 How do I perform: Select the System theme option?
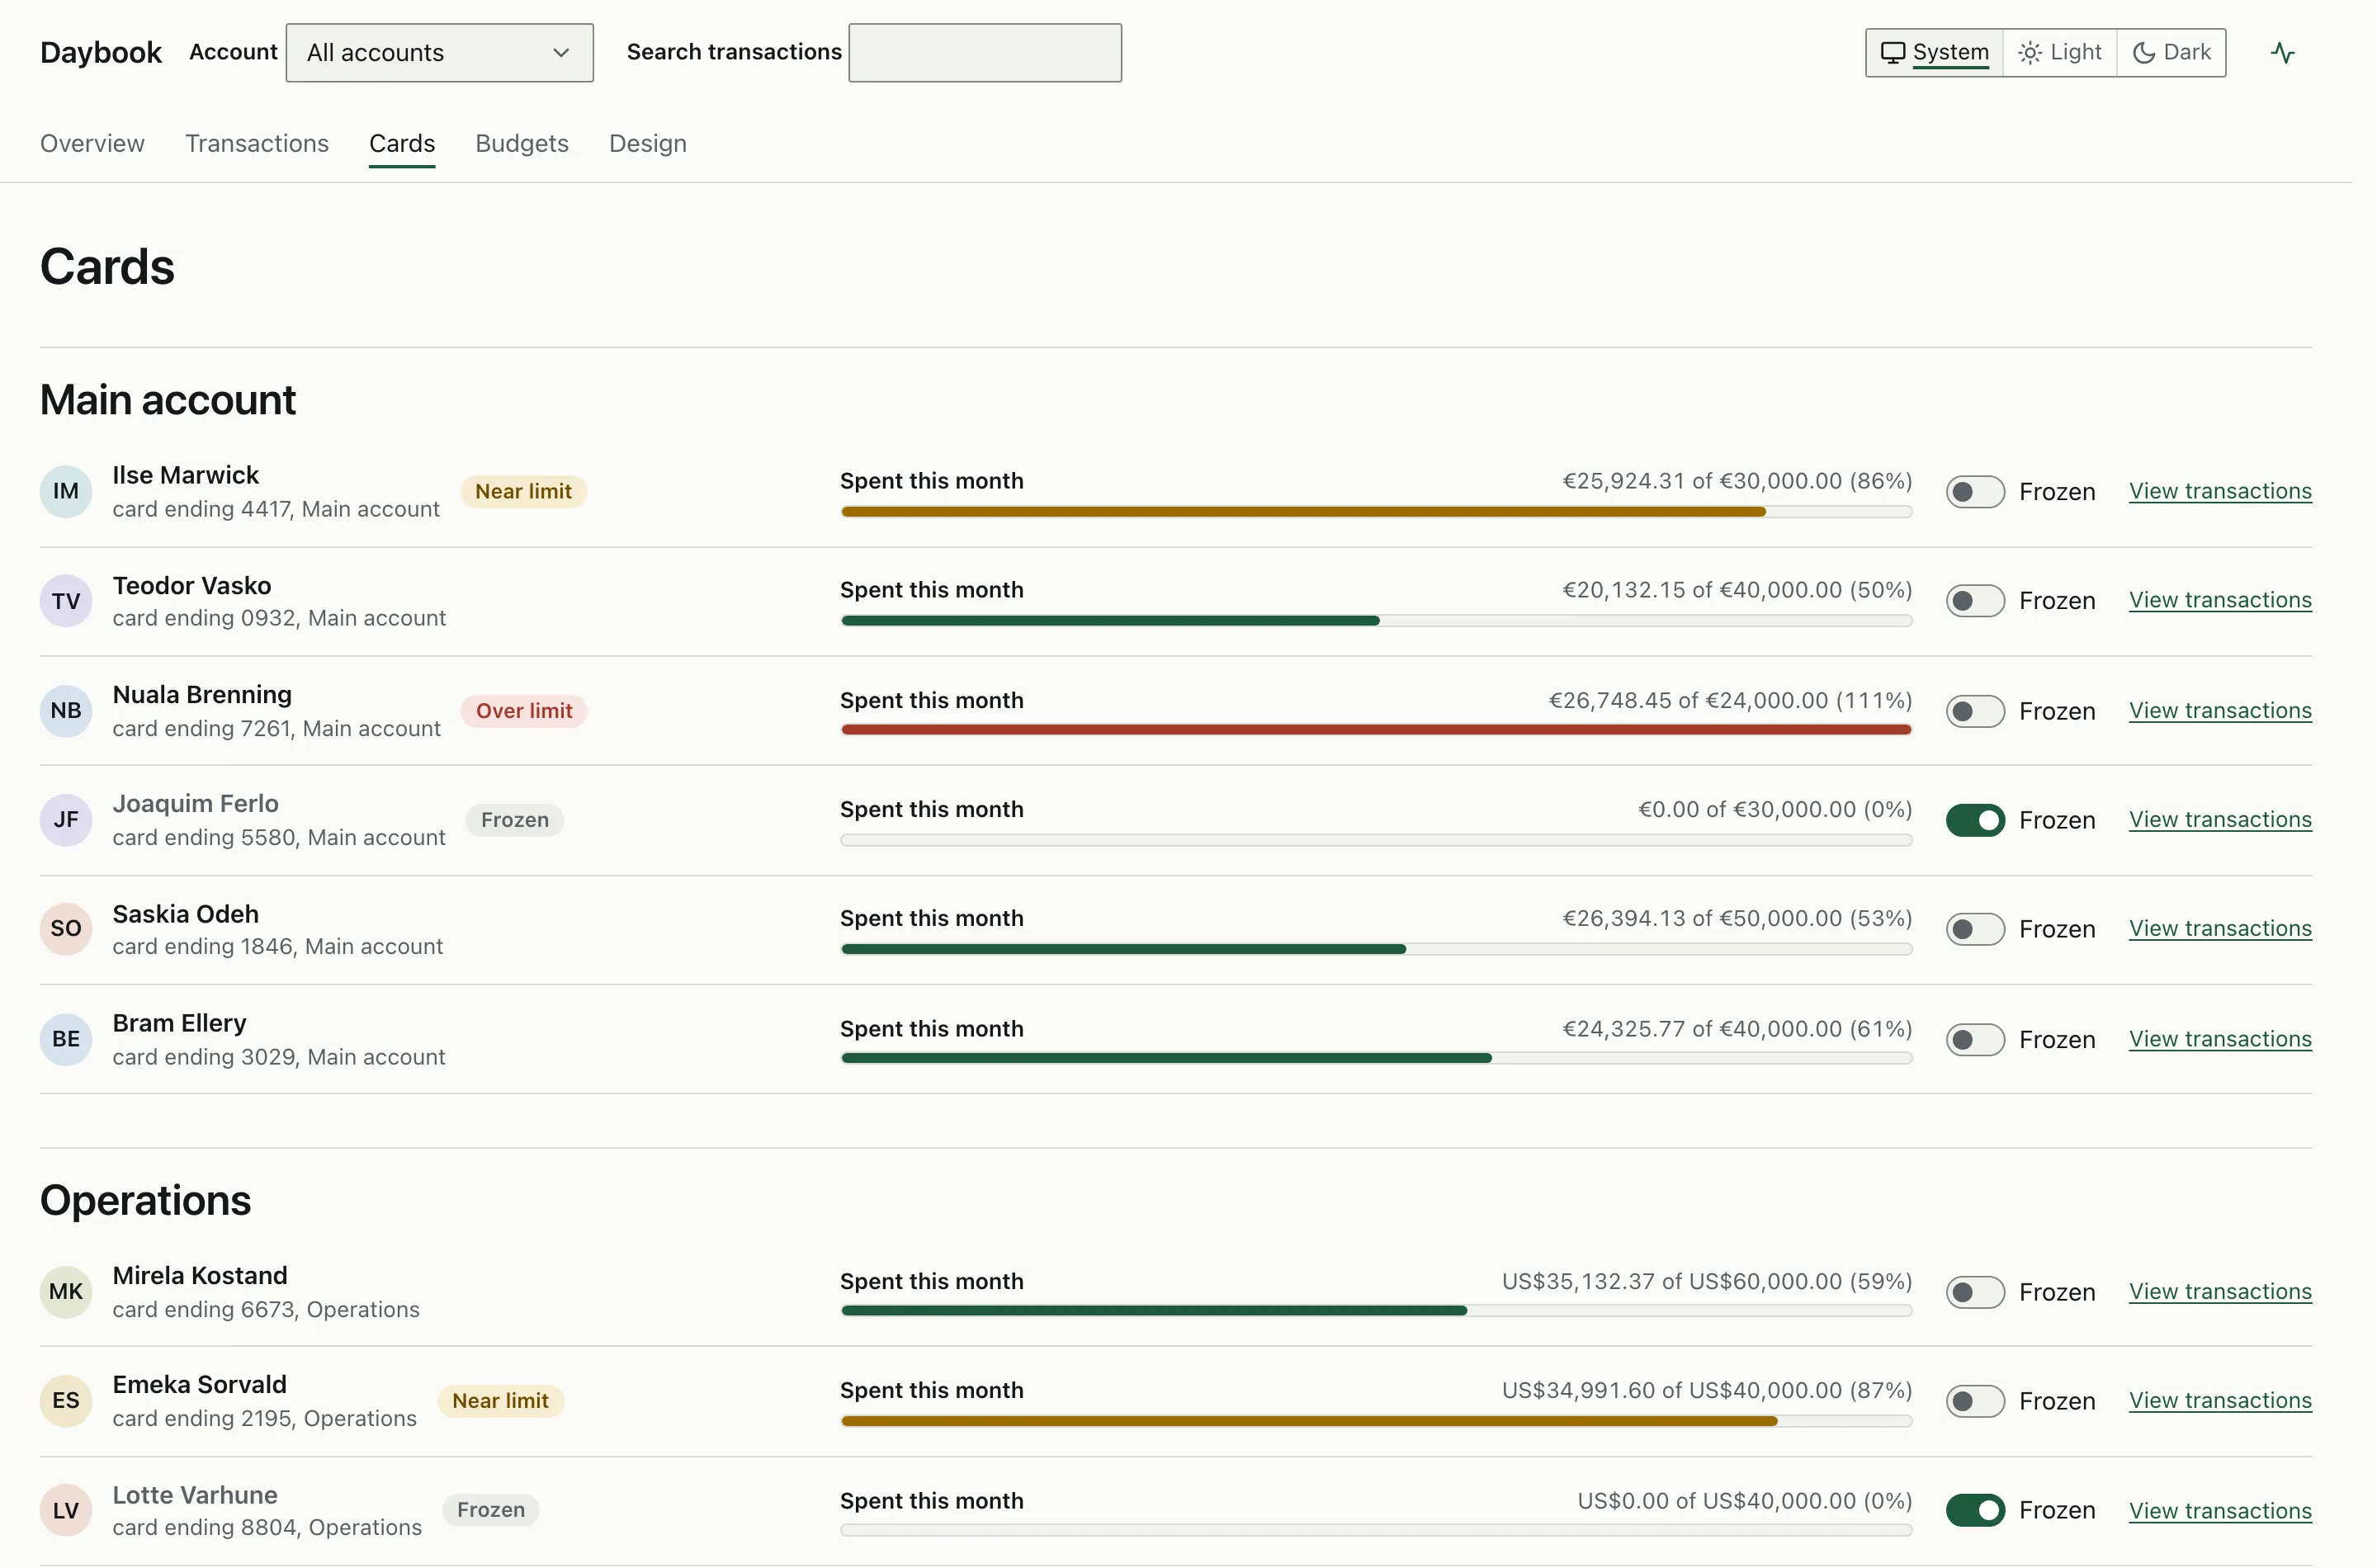point(1935,52)
